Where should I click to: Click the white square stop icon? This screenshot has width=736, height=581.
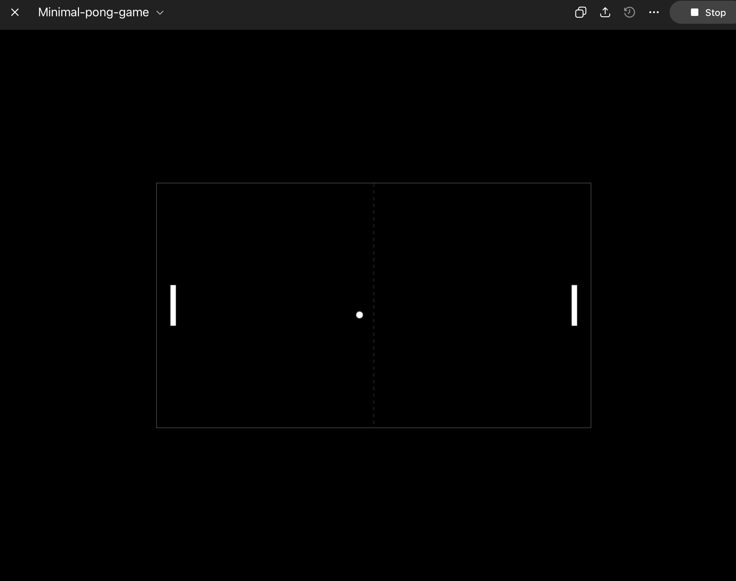694,13
